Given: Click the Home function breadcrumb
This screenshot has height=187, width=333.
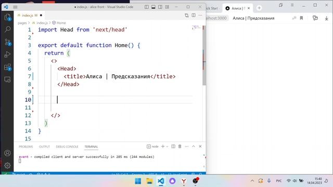Looking at the screenshot, I should (x=59, y=23).
